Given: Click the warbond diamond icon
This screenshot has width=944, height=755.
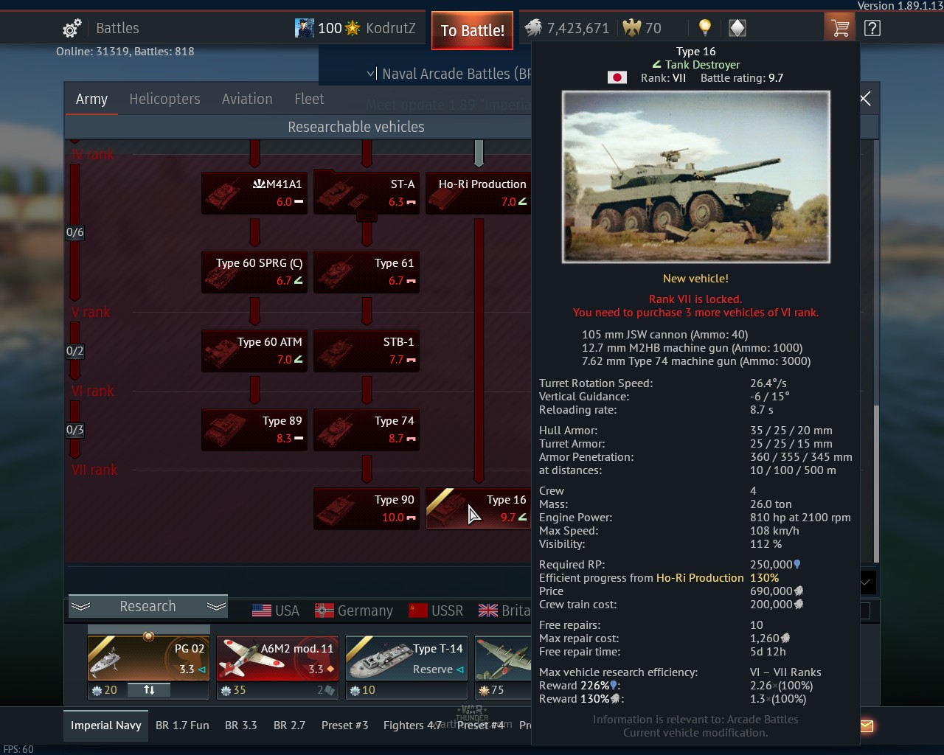Looking at the screenshot, I should pyautogui.click(x=737, y=28).
